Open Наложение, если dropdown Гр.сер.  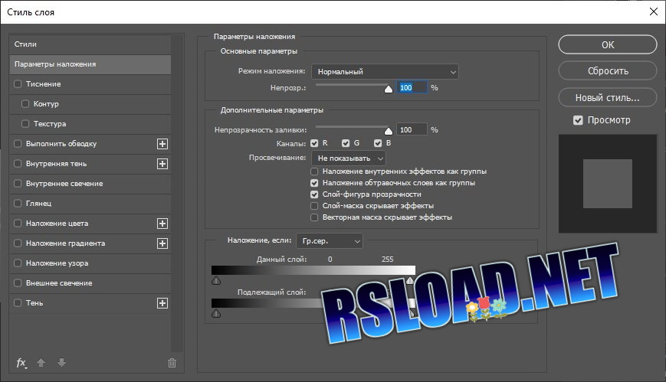pos(330,241)
